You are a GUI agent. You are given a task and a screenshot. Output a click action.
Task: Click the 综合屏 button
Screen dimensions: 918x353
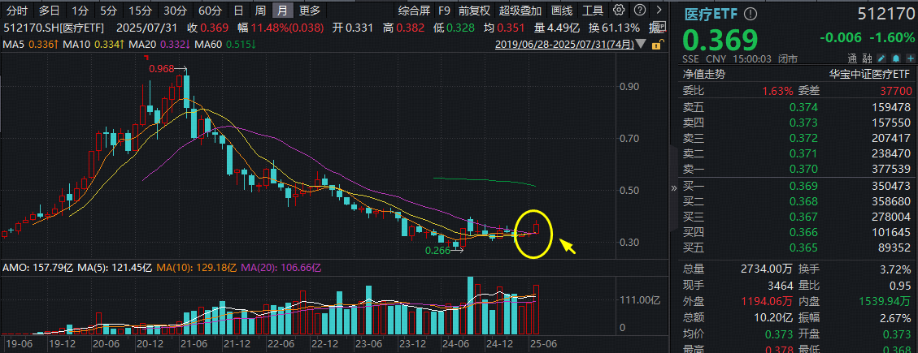point(414,11)
